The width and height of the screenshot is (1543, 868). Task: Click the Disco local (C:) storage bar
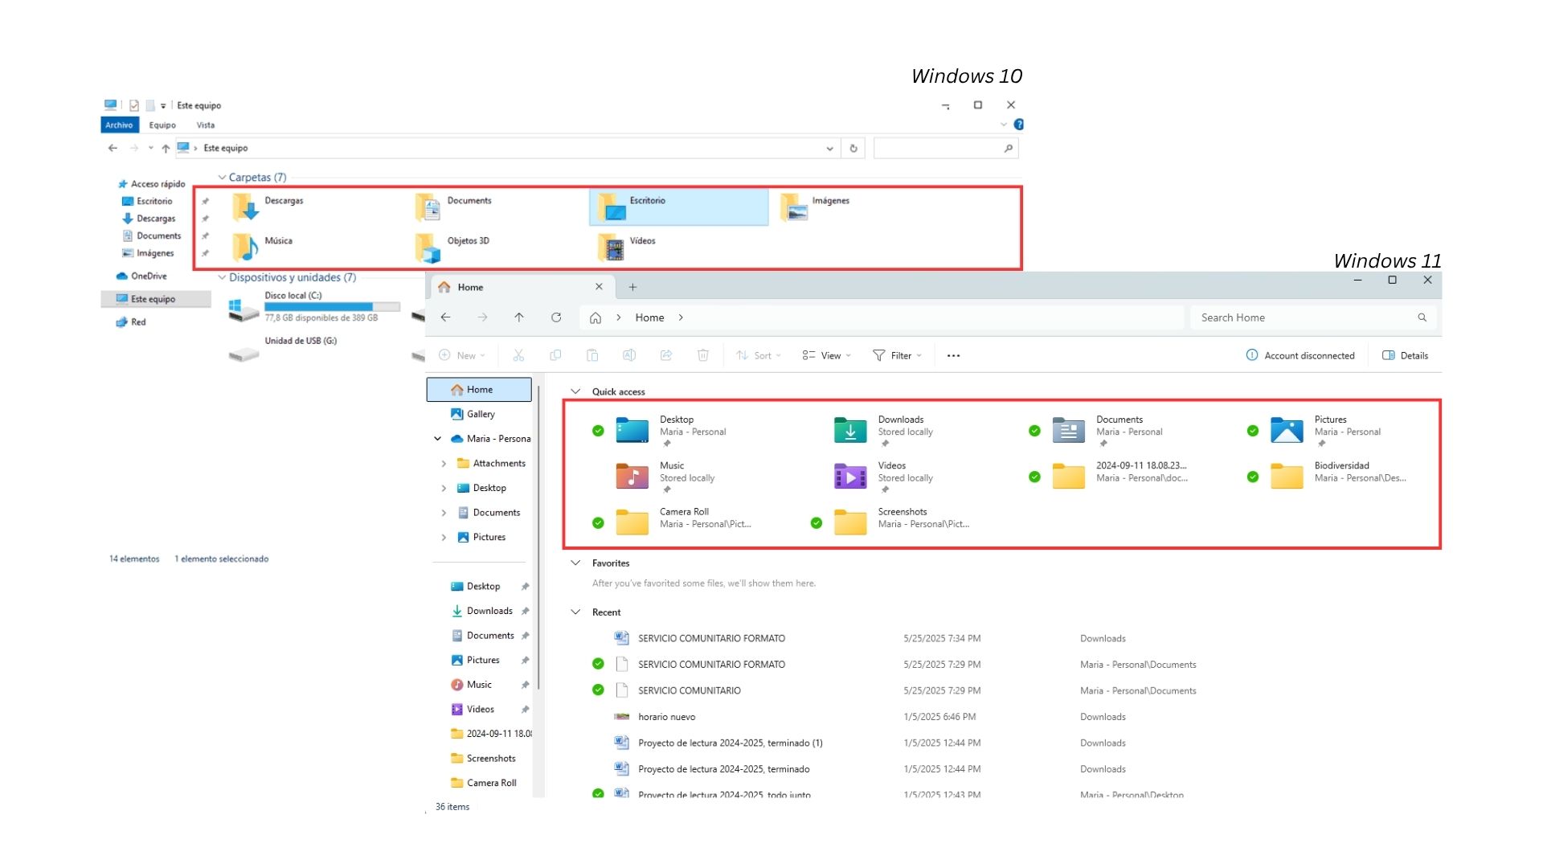click(x=332, y=307)
